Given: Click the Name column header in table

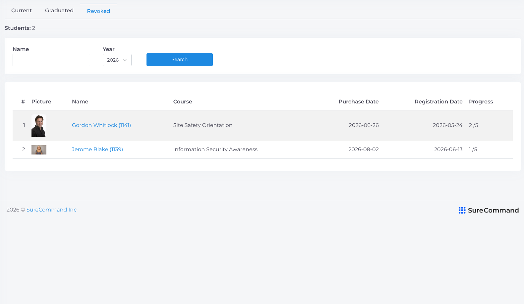Looking at the screenshot, I should (80, 102).
